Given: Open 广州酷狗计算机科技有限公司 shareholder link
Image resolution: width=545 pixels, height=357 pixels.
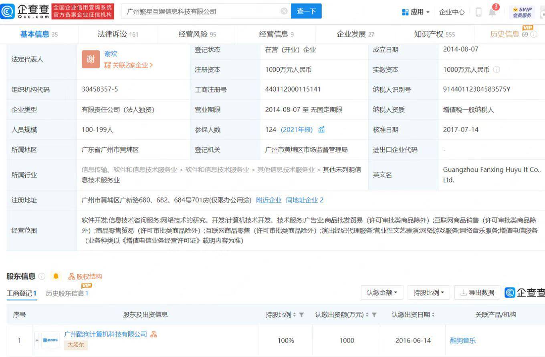Looking at the screenshot, I should click(x=106, y=334).
